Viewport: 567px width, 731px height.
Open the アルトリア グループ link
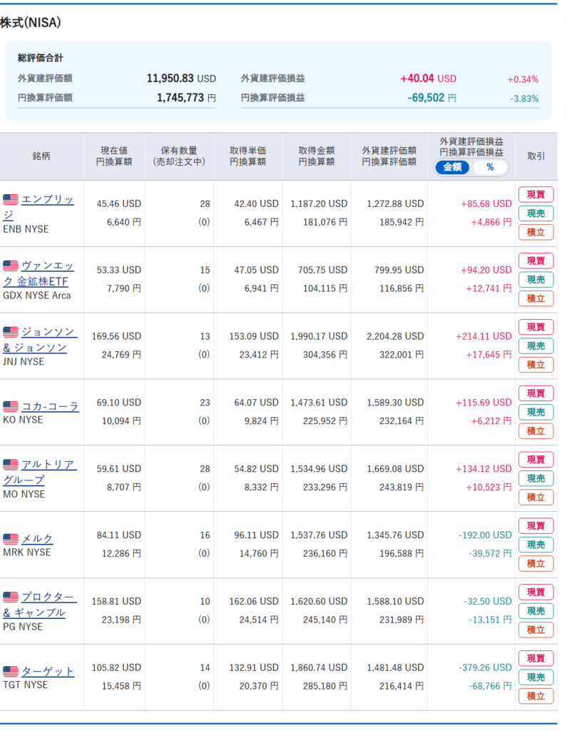click(x=39, y=473)
